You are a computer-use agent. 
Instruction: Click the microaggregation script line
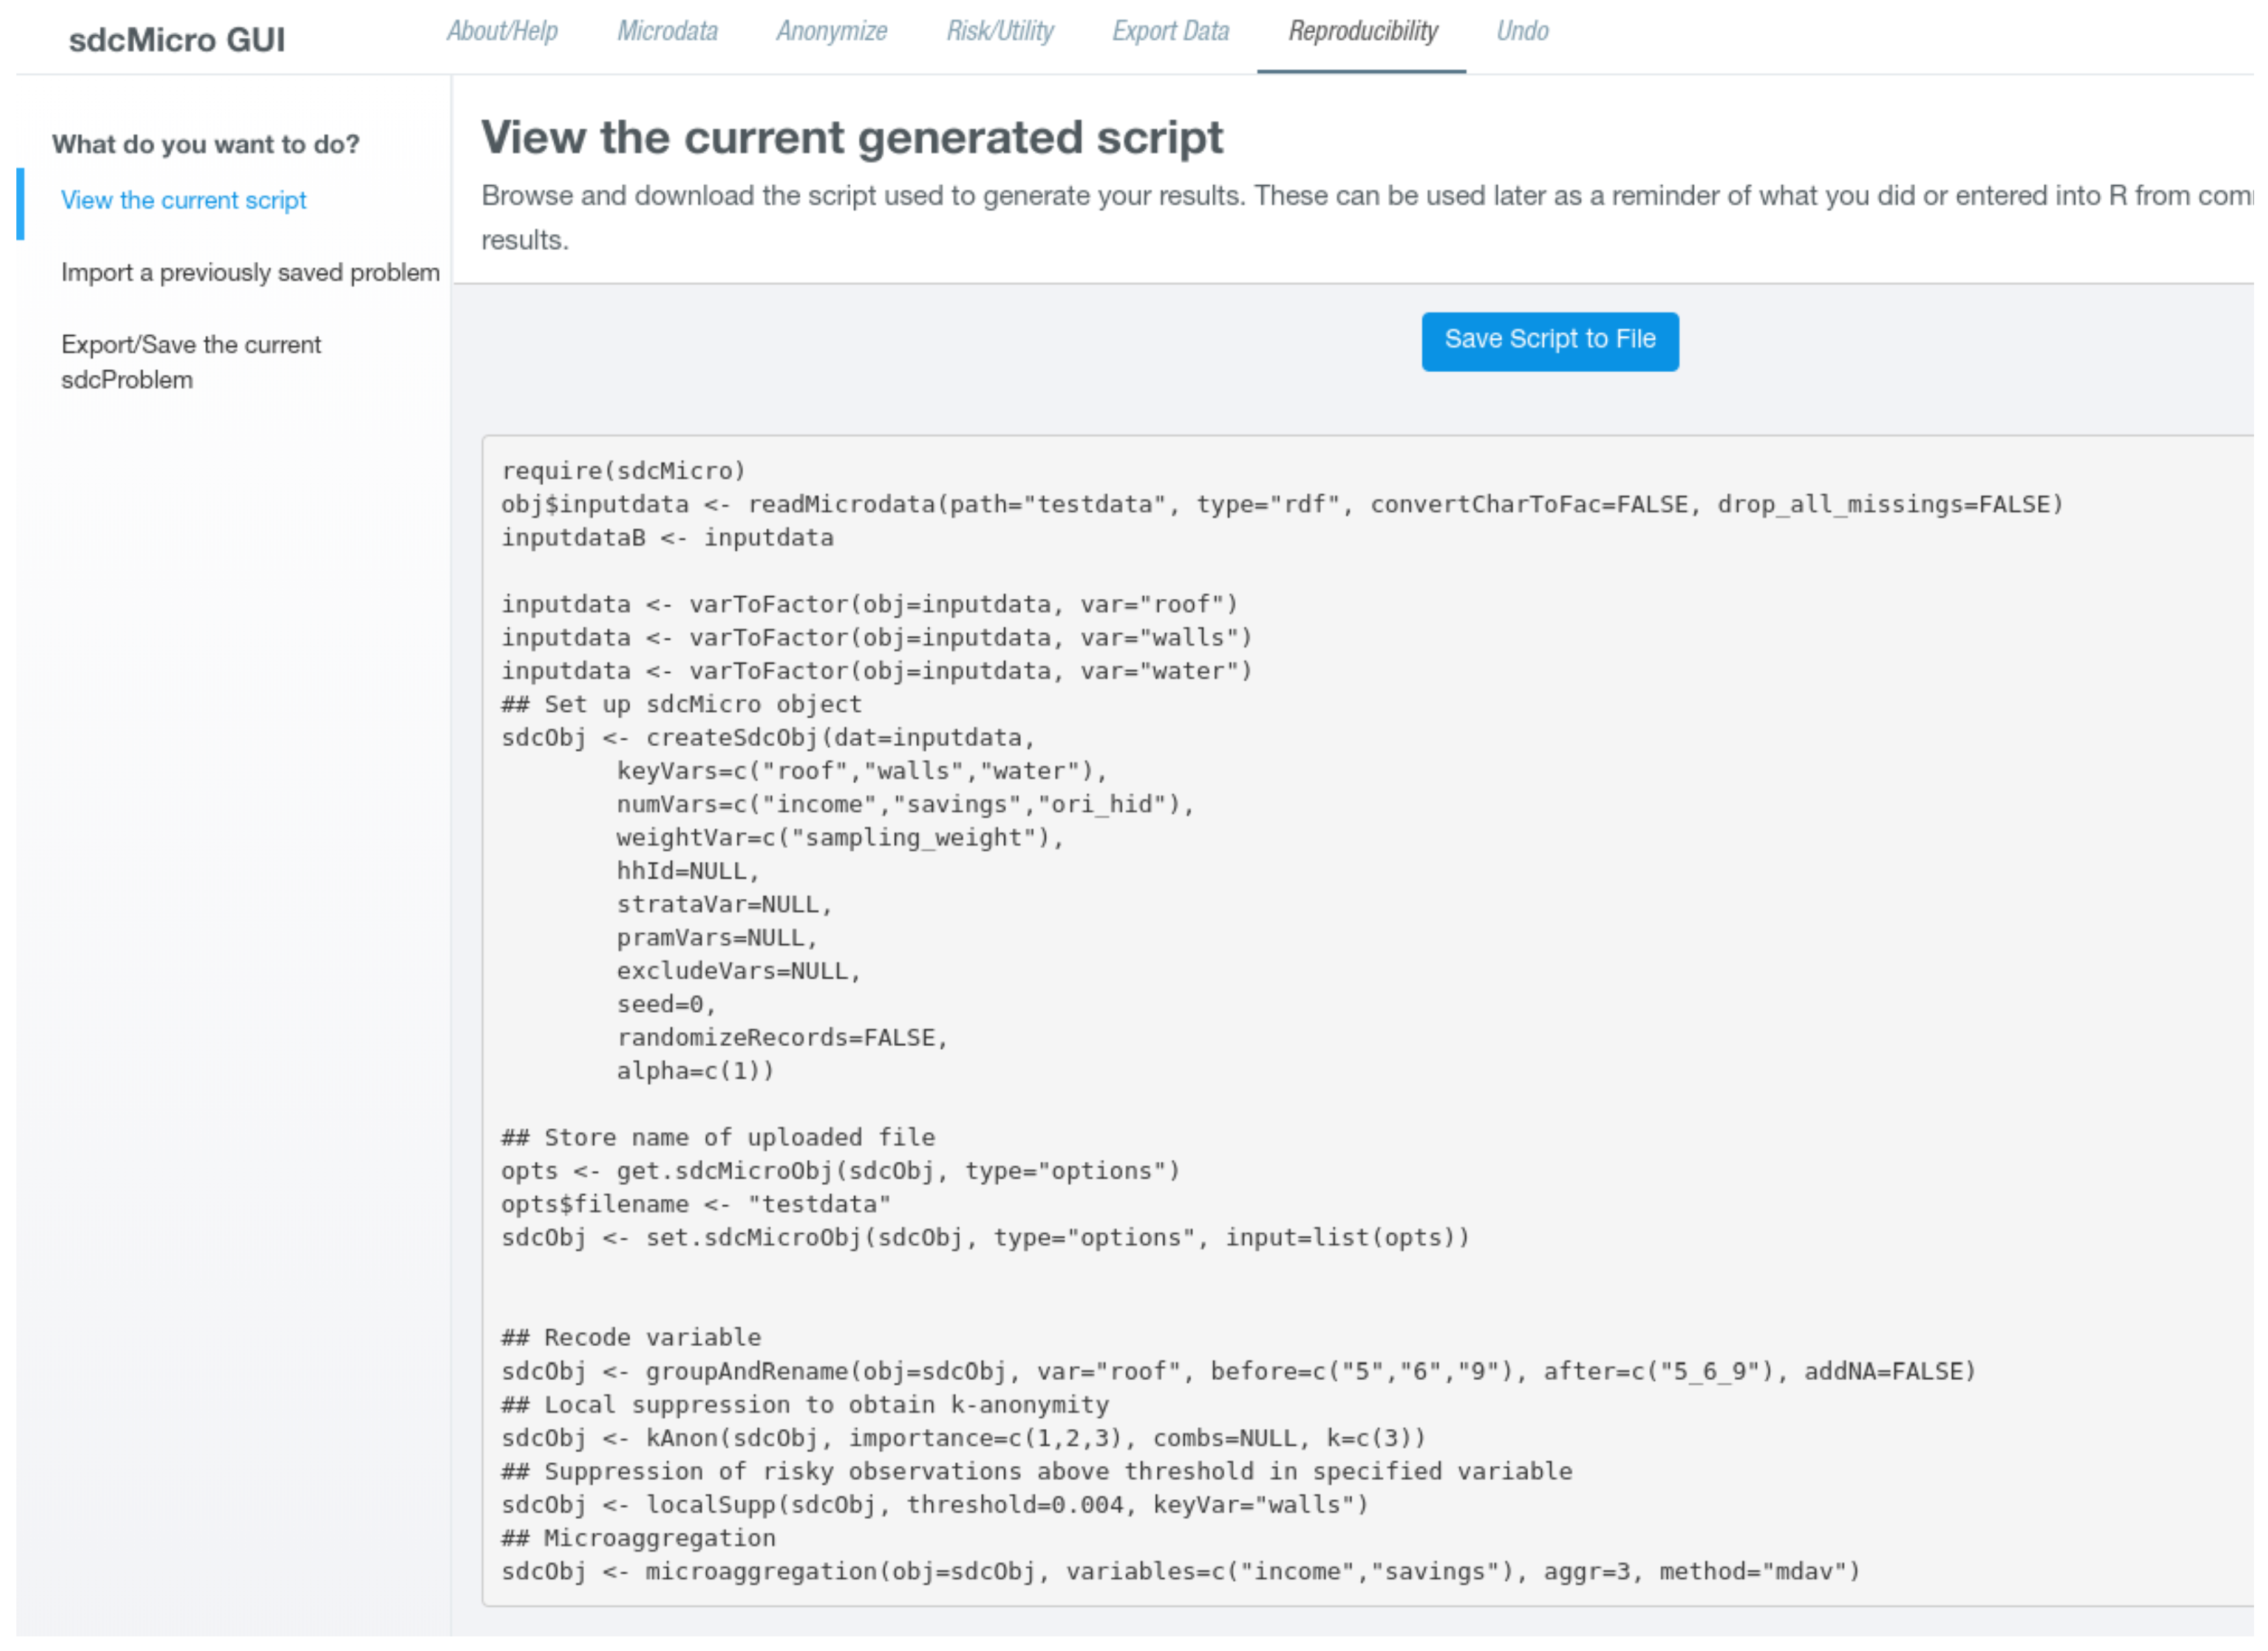tap(1180, 1572)
